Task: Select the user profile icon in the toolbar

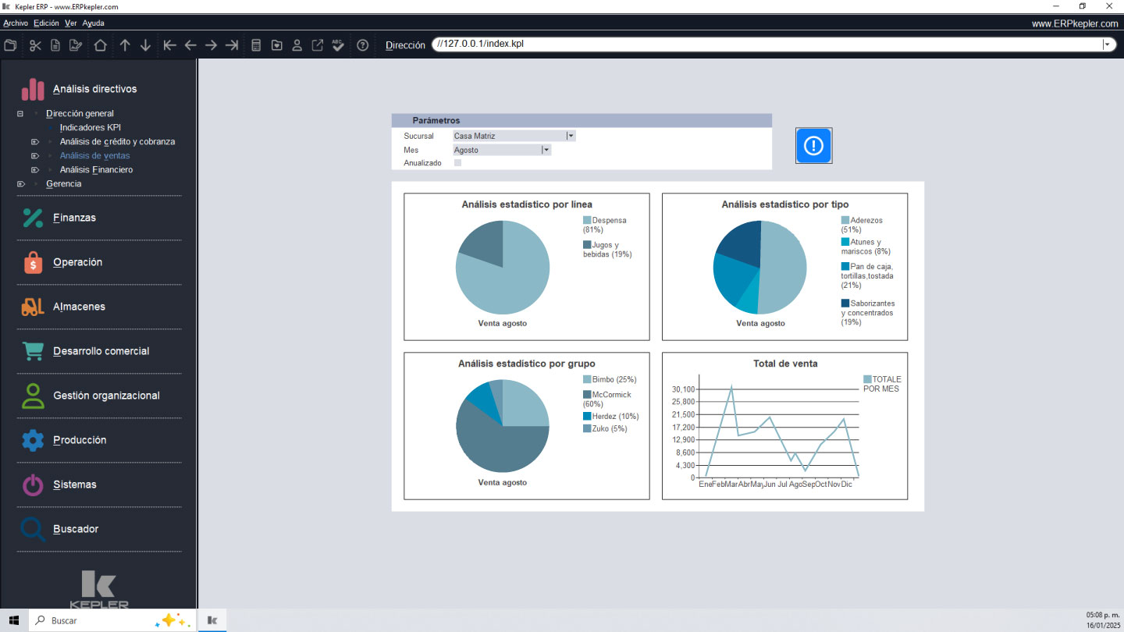Action: 297,45
